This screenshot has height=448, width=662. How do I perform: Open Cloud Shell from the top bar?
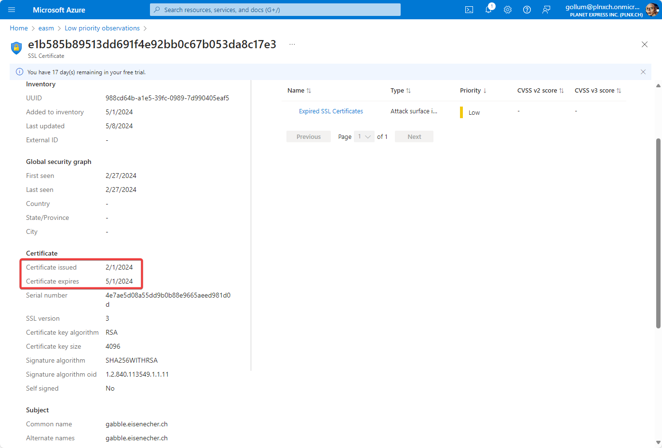pos(469,10)
